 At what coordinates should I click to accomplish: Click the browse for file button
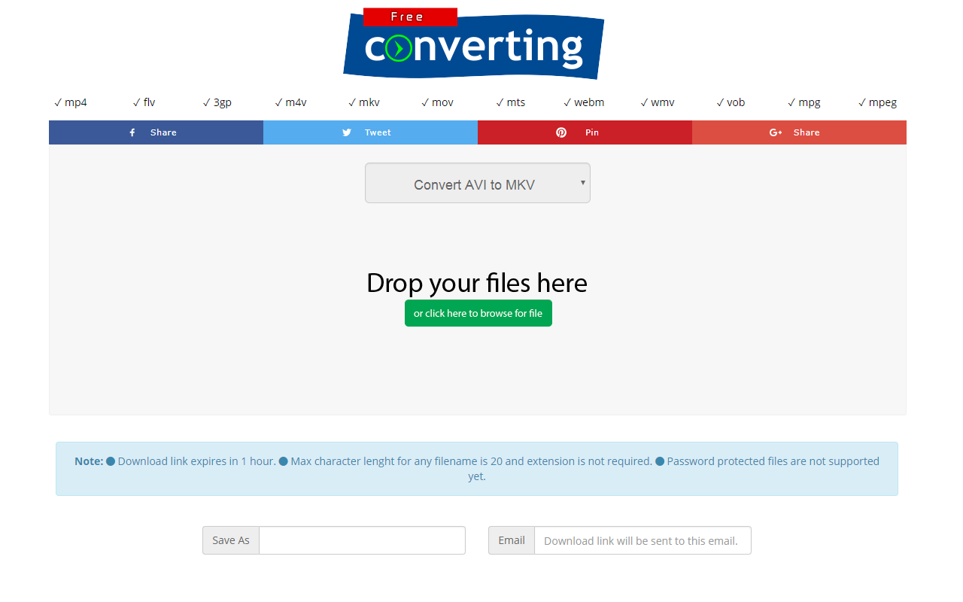(478, 313)
